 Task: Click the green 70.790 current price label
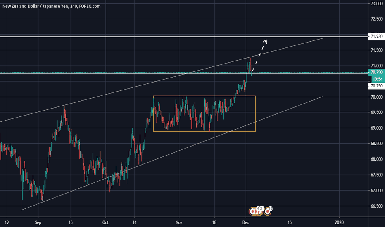click(x=376, y=72)
